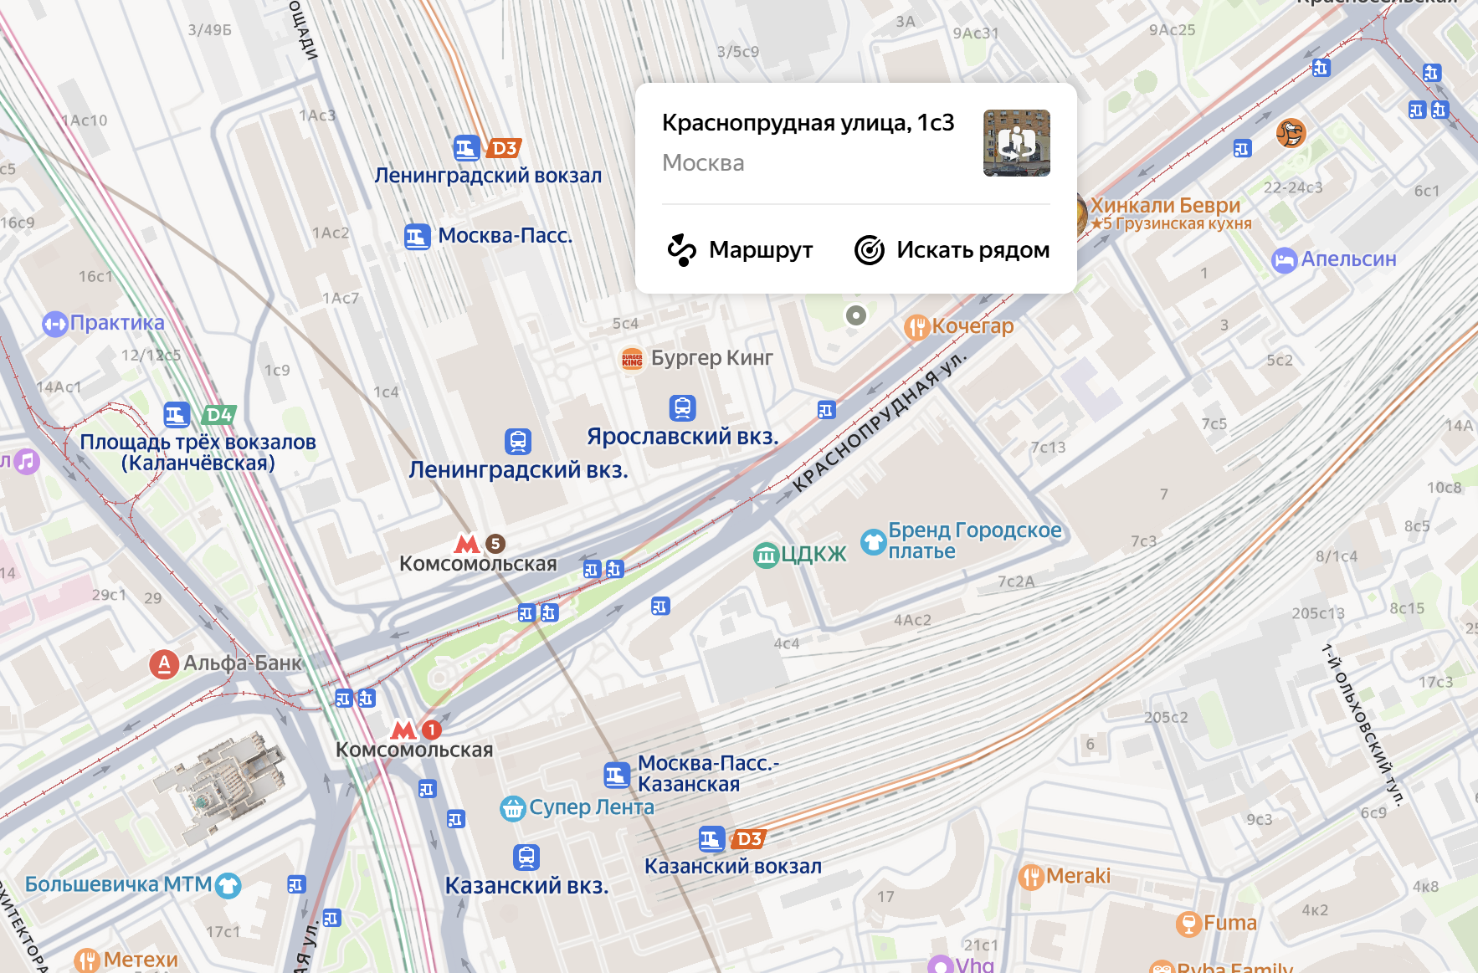Click the Супер Лента shop icon
The height and width of the screenshot is (973, 1478).
pos(512,808)
